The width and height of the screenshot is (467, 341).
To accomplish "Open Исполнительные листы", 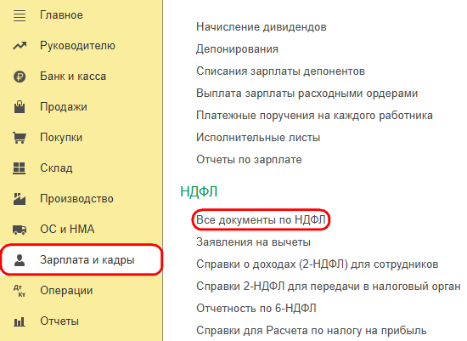I will click(258, 138).
